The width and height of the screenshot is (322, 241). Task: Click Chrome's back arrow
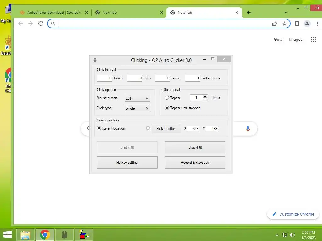(20, 24)
